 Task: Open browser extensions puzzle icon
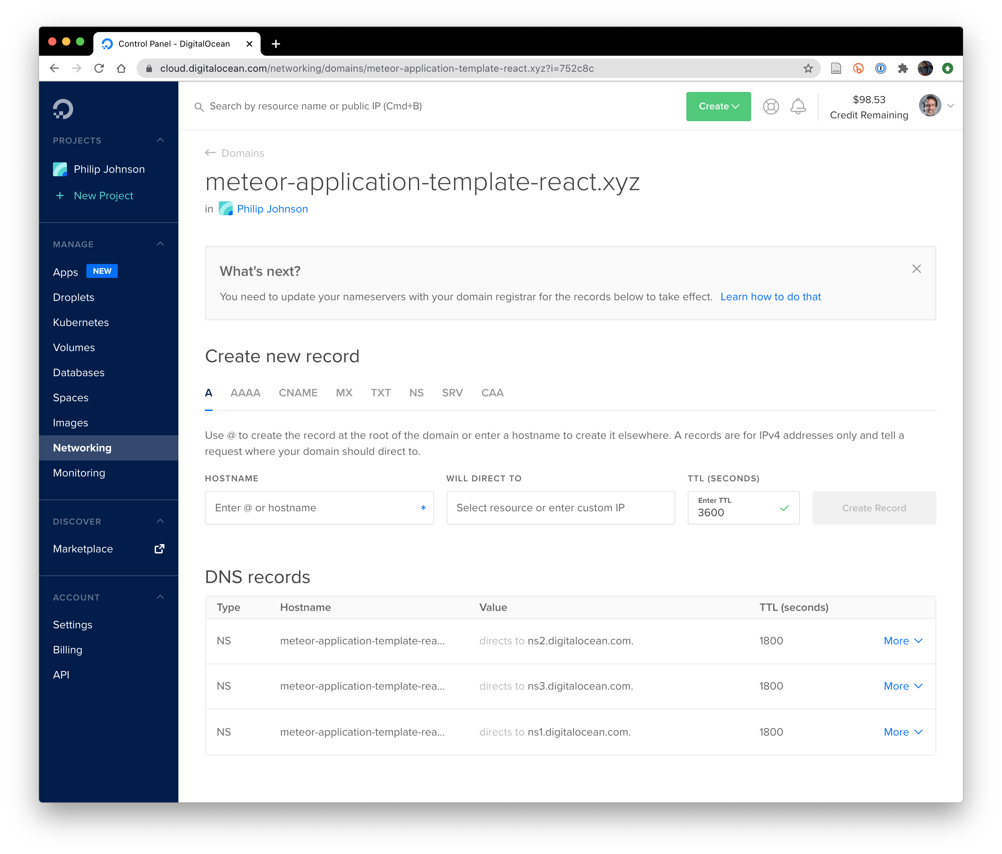tap(903, 69)
